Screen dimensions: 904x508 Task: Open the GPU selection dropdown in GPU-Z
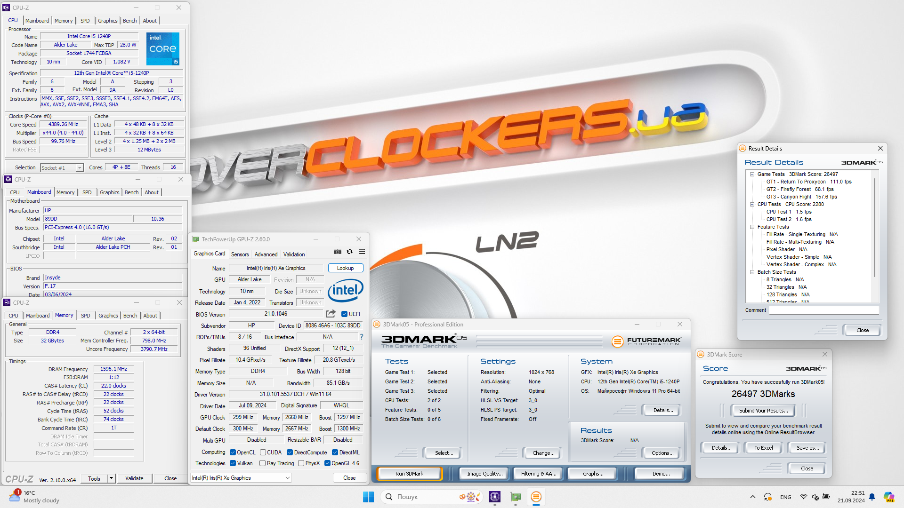(241, 478)
